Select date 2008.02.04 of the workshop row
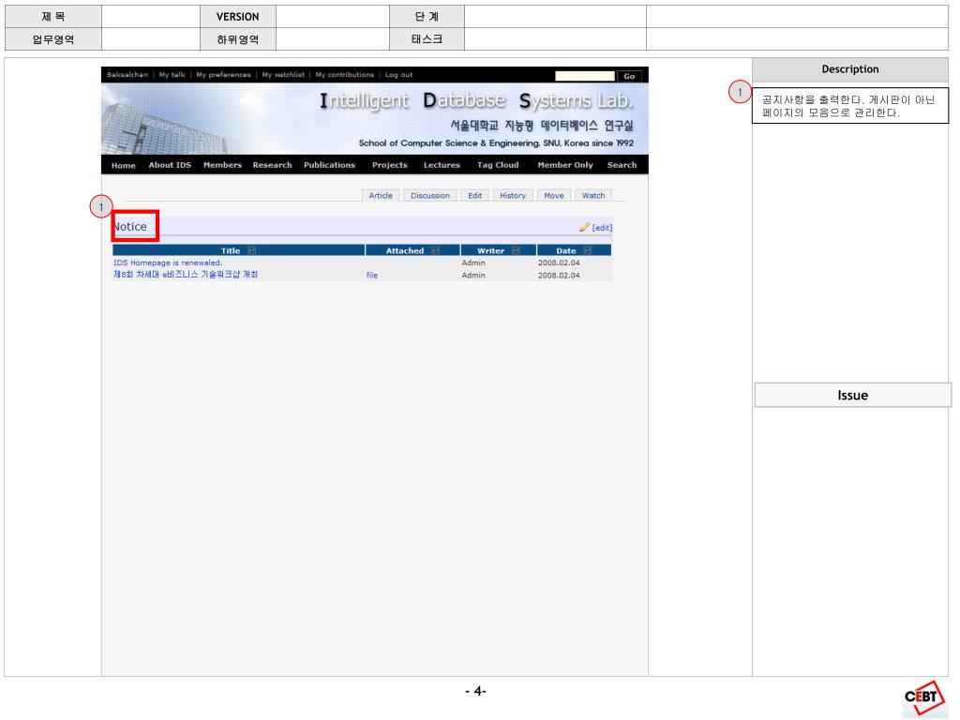This screenshot has height=720, width=960. (559, 276)
